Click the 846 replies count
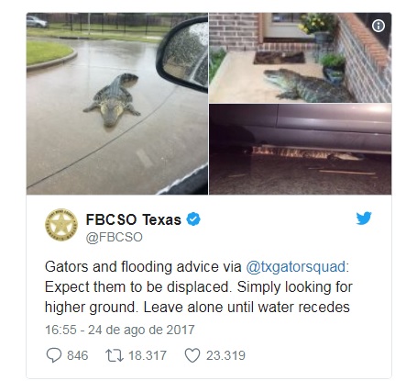 click(x=78, y=355)
